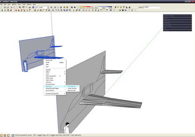Select Reverse Faces menu entry

click(x=55, y=84)
